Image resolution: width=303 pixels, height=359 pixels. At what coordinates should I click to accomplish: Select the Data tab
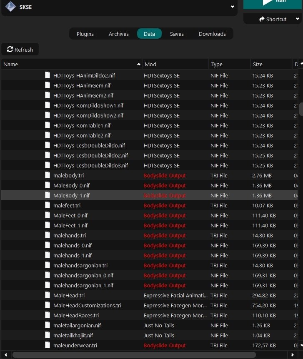(149, 34)
